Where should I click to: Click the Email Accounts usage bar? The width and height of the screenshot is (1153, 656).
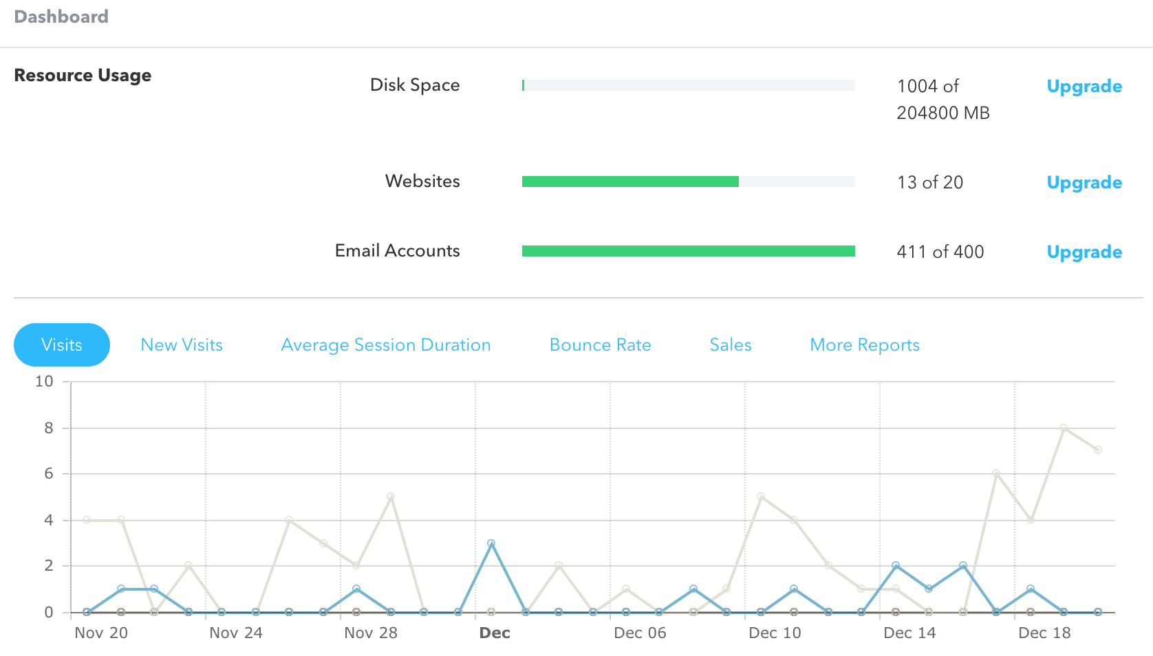tap(689, 251)
